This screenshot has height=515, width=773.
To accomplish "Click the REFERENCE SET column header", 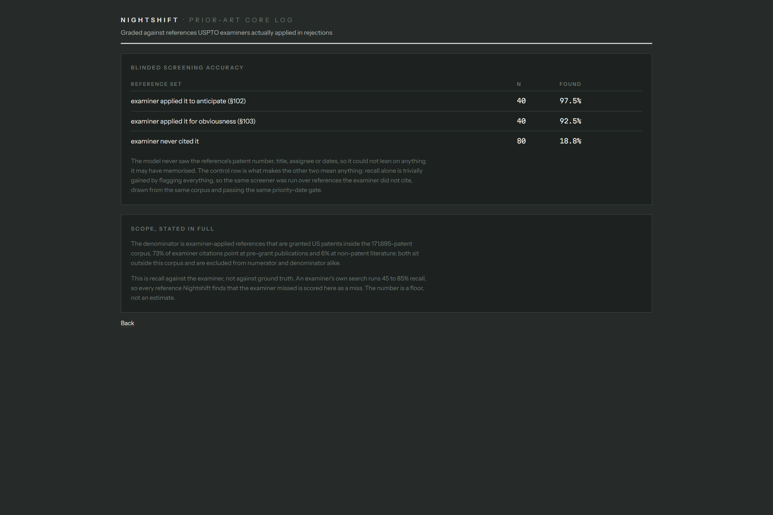I will click(x=156, y=84).
